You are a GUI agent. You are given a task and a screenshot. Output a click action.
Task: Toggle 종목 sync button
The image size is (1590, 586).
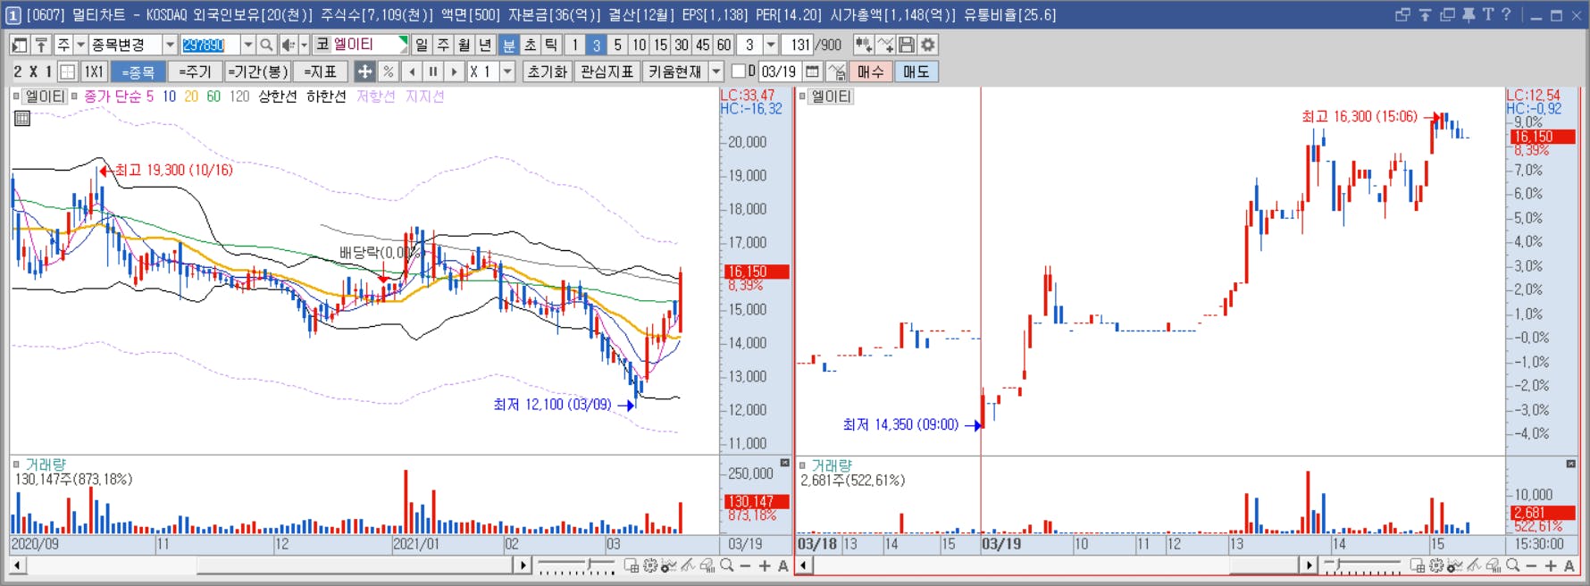(138, 71)
